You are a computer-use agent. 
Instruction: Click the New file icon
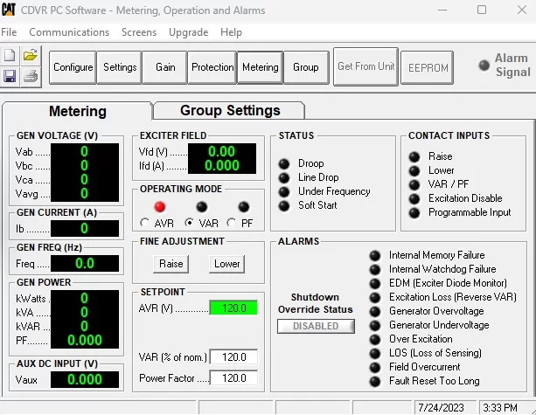point(10,55)
